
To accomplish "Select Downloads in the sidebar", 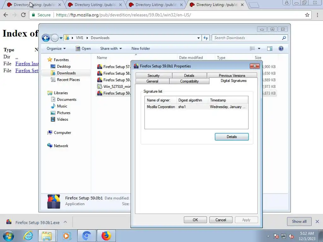I will 66,73.
